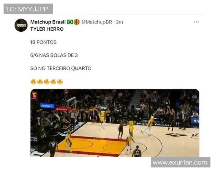Click the 18 PONTOS text line

44,42
